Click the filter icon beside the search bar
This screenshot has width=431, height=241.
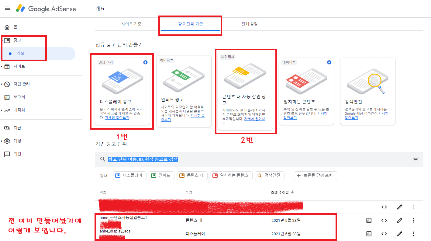415,159
